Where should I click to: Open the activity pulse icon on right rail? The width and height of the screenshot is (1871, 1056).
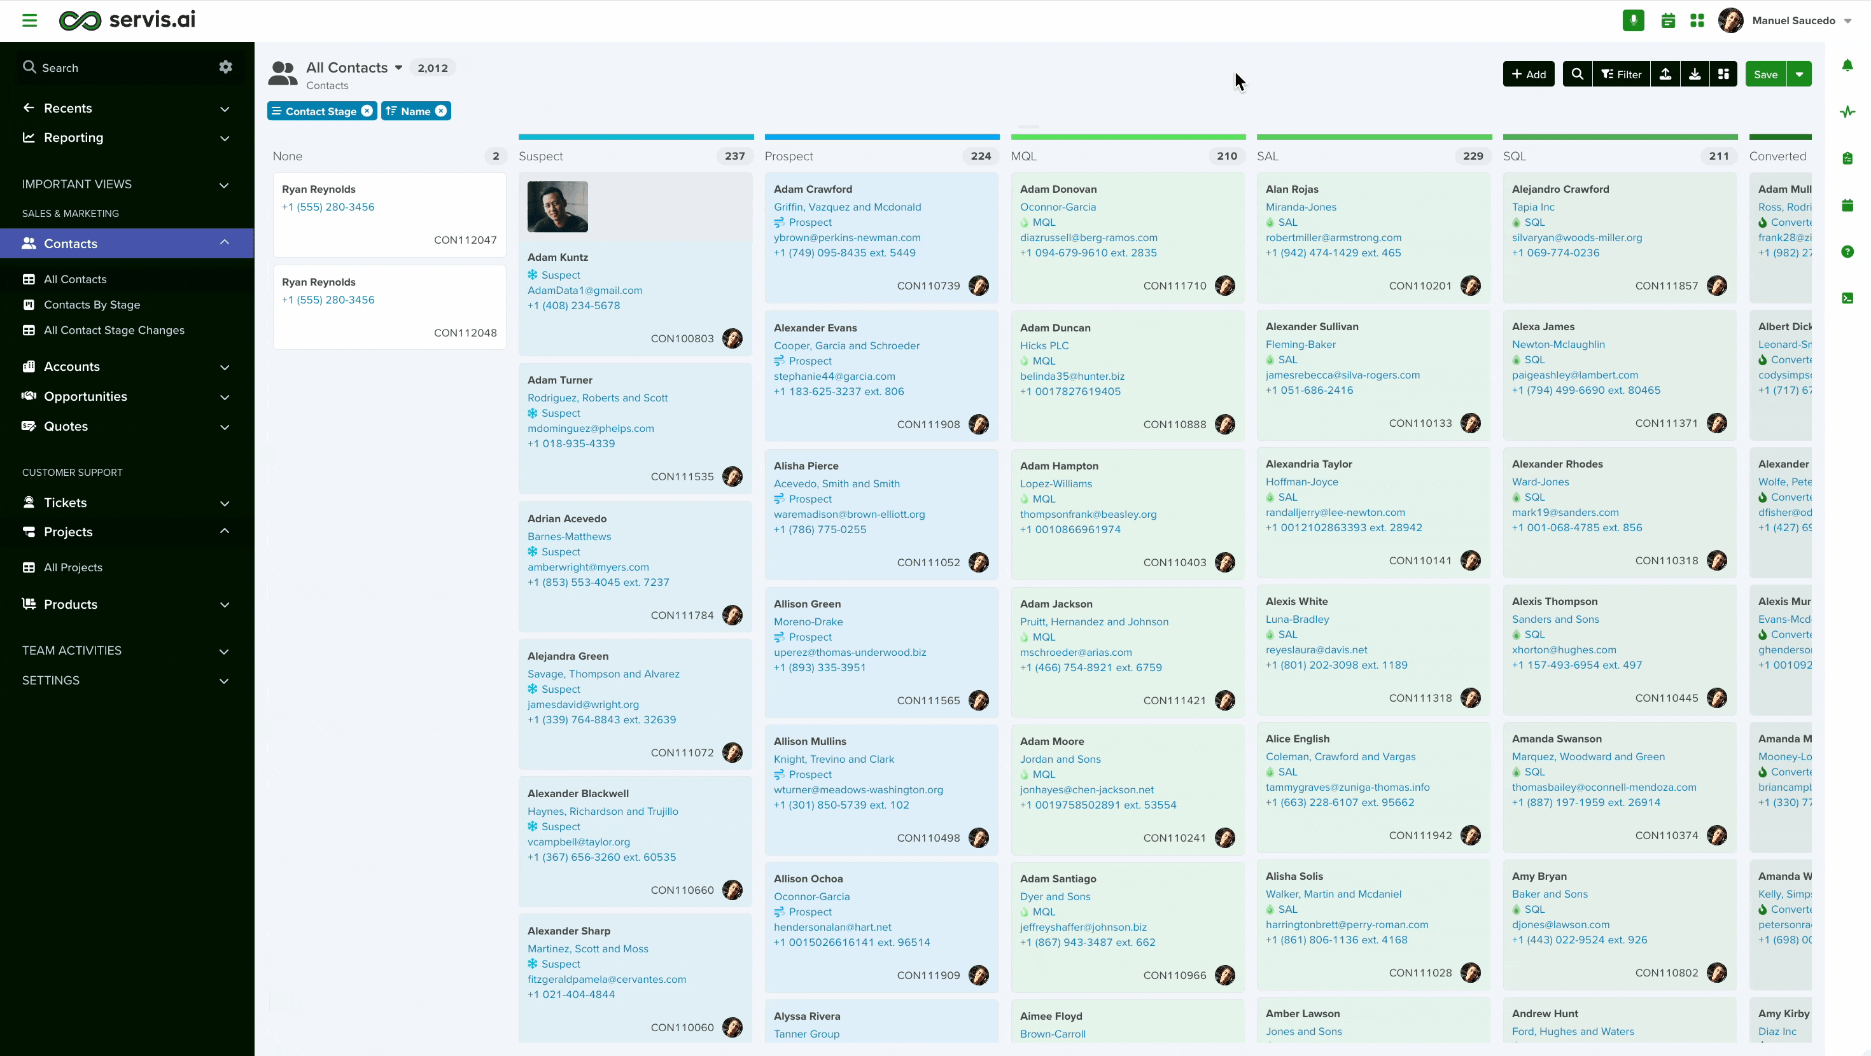[x=1847, y=112]
